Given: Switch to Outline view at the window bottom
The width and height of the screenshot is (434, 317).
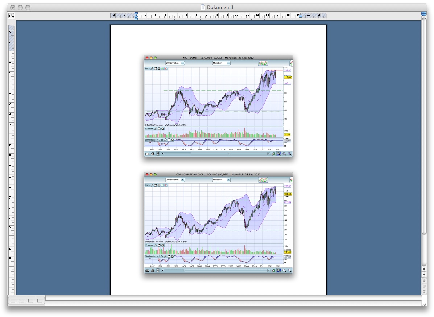Looking at the screenshot, I should 22,300.
